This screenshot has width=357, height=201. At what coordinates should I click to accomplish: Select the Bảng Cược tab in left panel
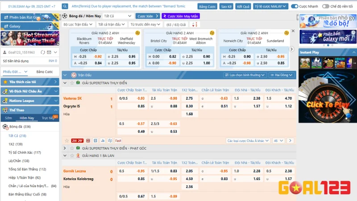[44, 71]
